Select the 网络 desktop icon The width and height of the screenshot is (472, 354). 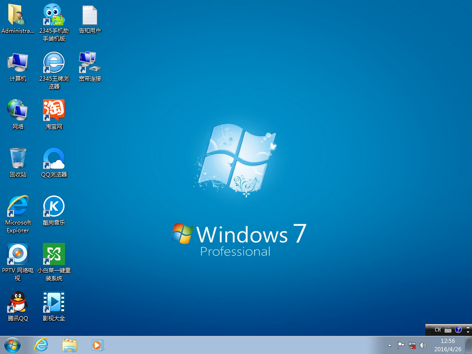click(18, 115)
